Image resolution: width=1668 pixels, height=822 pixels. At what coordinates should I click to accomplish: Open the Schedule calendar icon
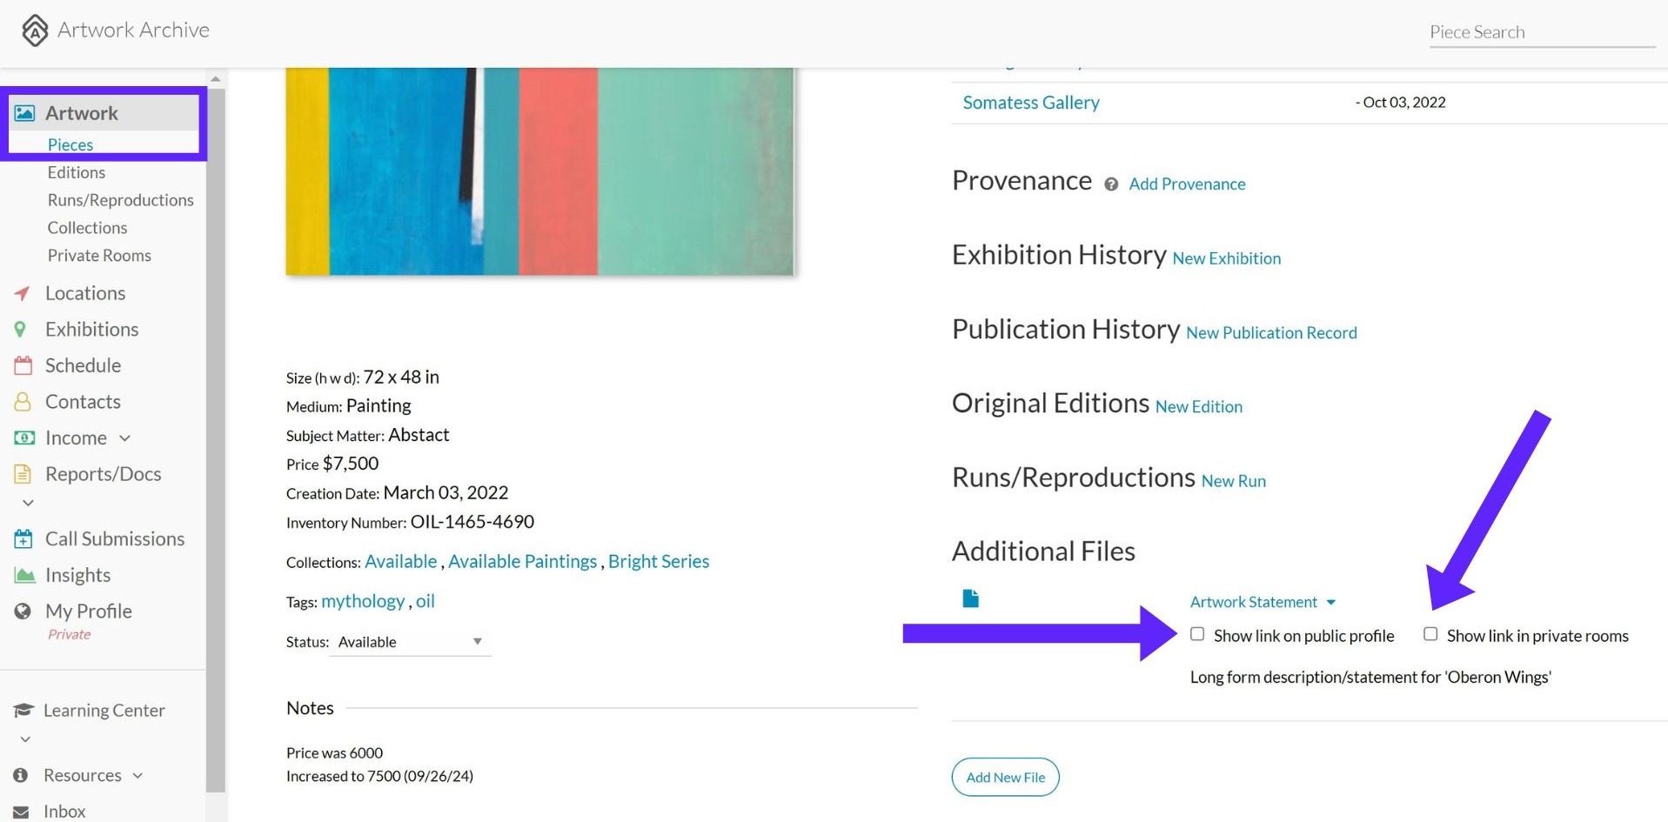click(x=23, y=365)
